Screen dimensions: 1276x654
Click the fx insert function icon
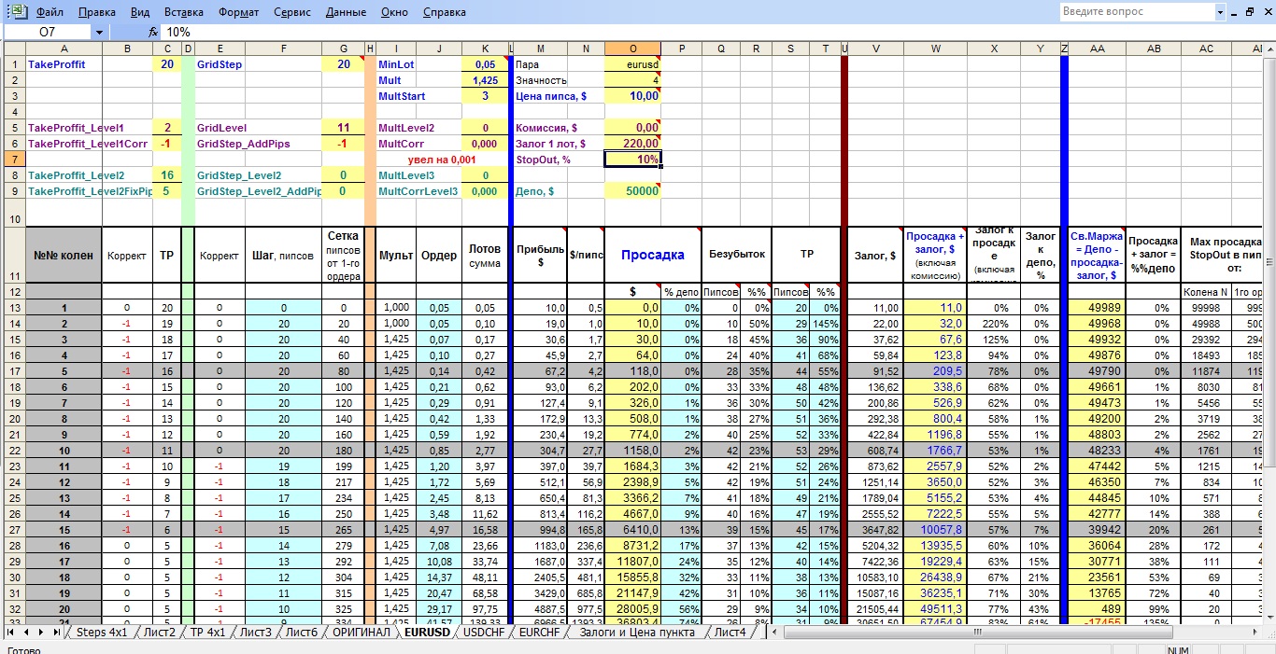point(153,32)
